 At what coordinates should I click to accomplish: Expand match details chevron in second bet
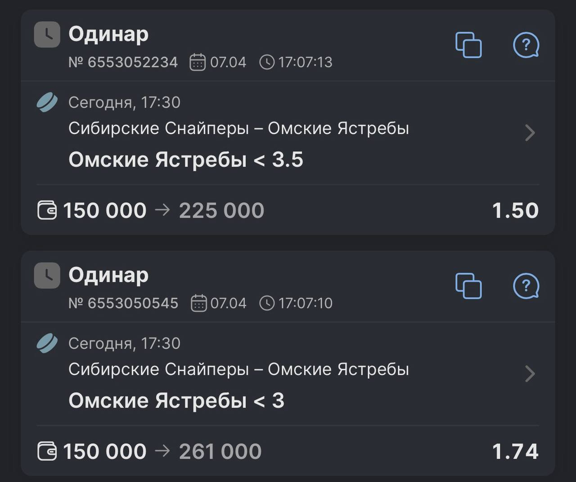530,373
